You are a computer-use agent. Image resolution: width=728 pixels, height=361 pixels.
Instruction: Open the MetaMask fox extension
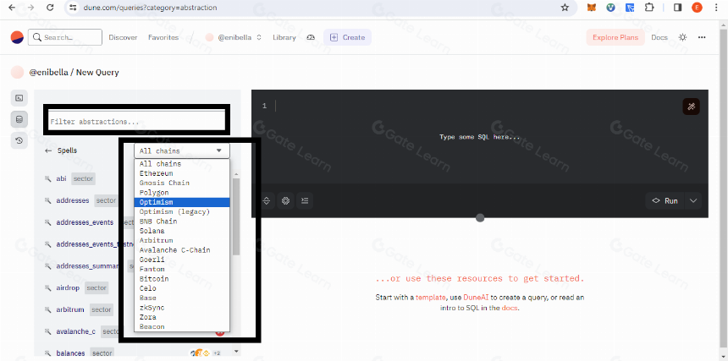(x=591, y=8)
